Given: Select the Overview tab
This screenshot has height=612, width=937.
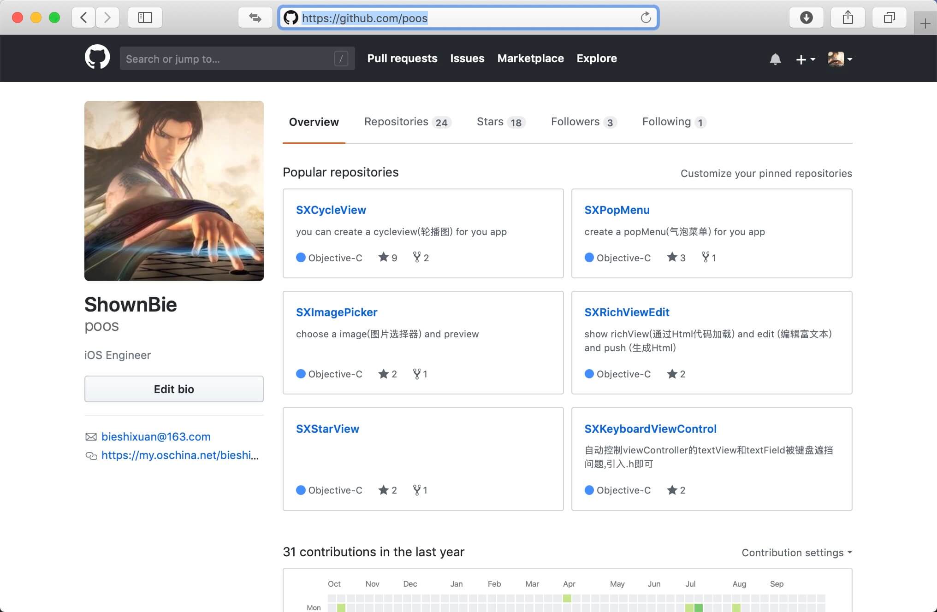Looking at the screenshot, I should [x=314, y=122].
